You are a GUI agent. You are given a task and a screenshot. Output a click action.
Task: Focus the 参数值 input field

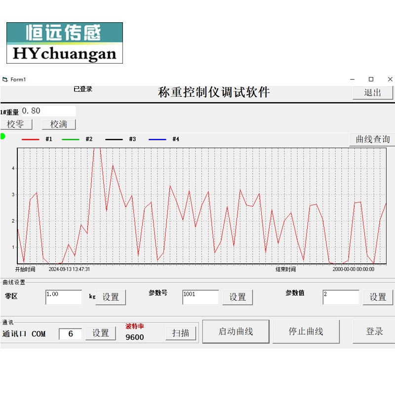[x=341, y=297]
